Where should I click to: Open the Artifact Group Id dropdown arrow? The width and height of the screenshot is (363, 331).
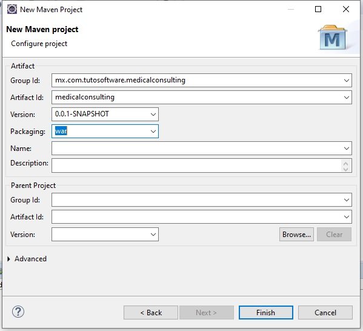[346, 81]
